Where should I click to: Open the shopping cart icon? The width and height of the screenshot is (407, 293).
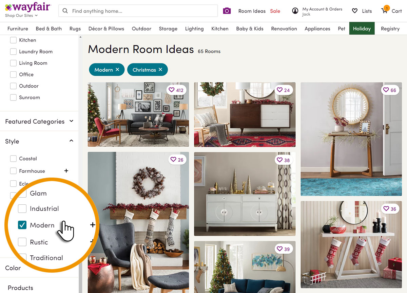[x=385, y=10]
